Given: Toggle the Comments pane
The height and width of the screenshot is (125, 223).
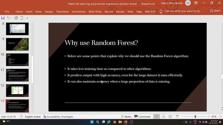Looking at the screenshot, I should 142,117.
